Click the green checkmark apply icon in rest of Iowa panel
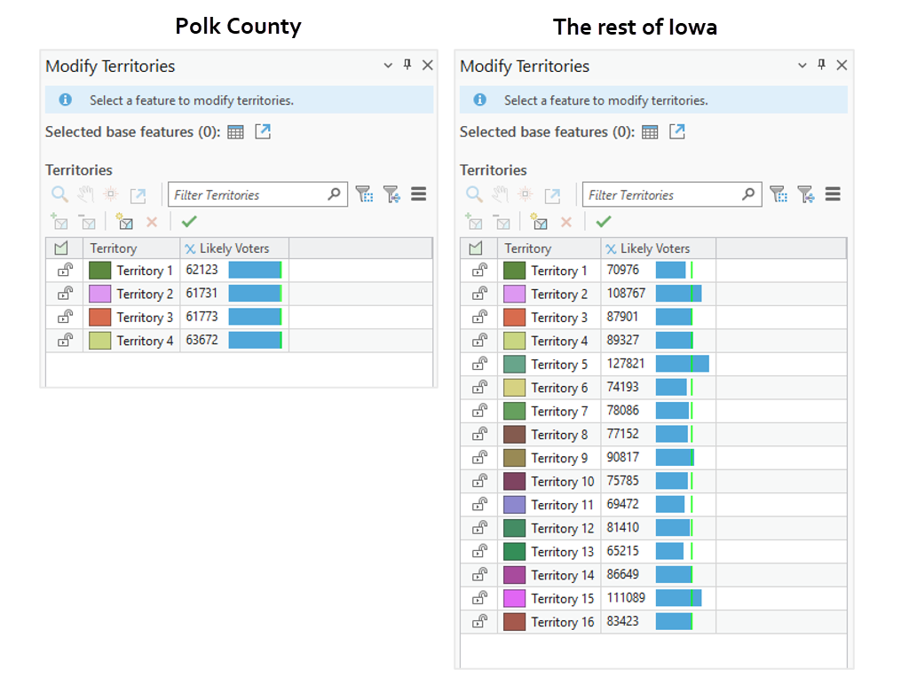The height and width of the screenshot is (685, 909). [604, 221]
